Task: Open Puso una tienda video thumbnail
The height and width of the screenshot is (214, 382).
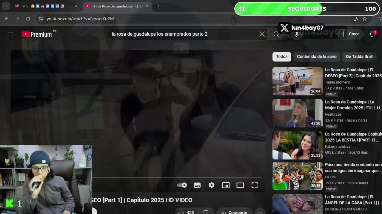Action: point(298,176)
